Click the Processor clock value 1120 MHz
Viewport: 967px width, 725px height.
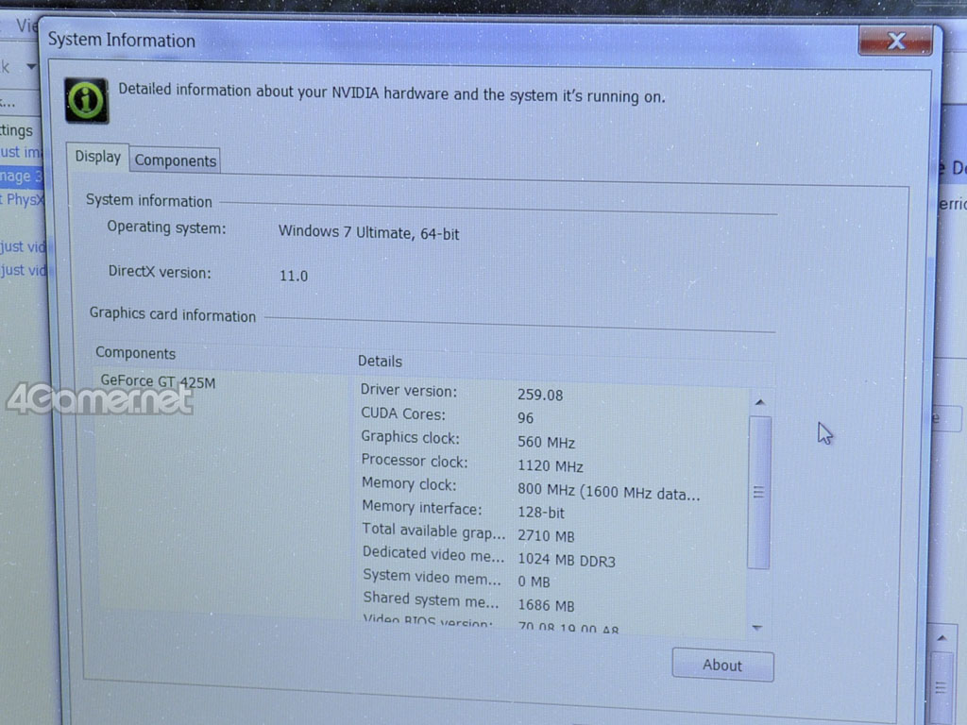[x=551, y=466]
